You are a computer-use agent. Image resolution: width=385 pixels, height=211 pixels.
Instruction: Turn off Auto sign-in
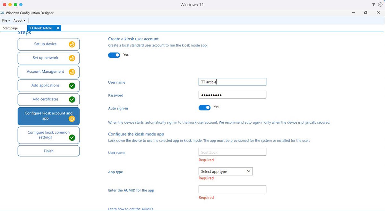tap(204, 107)
